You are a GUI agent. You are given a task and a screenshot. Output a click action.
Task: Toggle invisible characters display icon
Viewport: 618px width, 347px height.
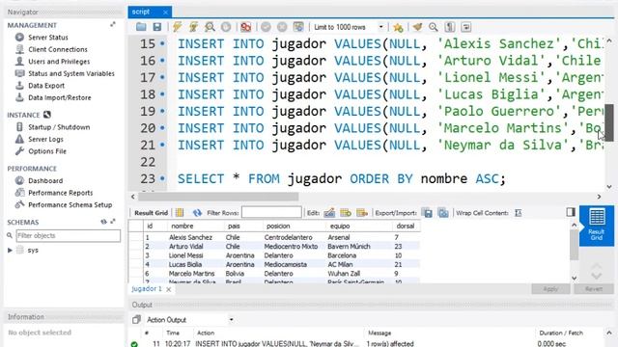[450, 27]
